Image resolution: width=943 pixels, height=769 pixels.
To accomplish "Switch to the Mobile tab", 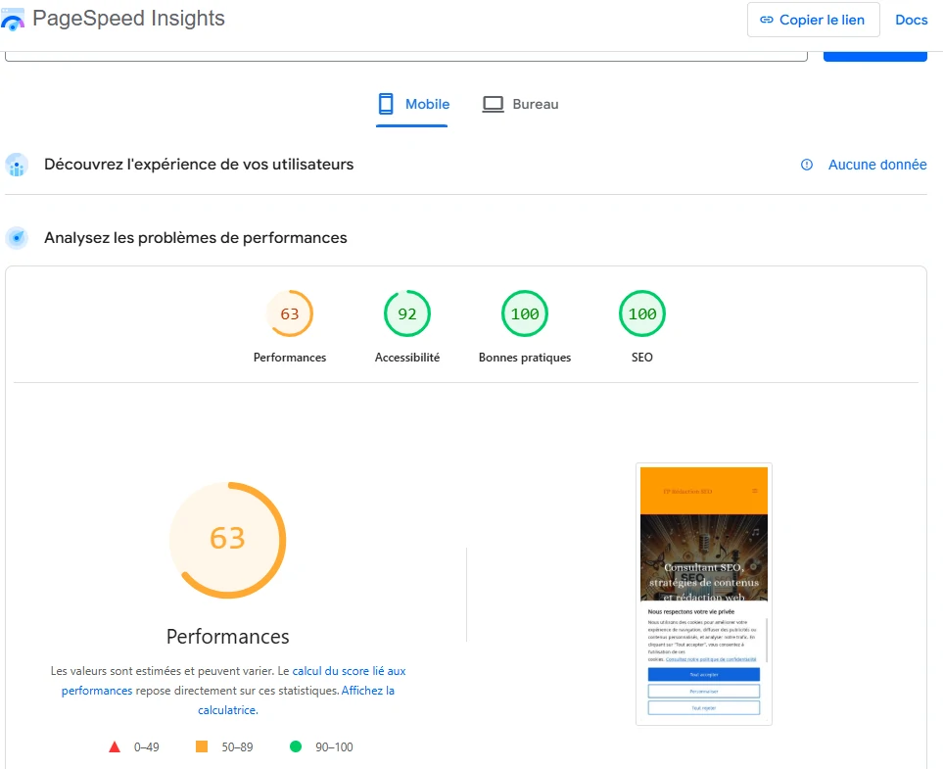I will coord(412,105).
